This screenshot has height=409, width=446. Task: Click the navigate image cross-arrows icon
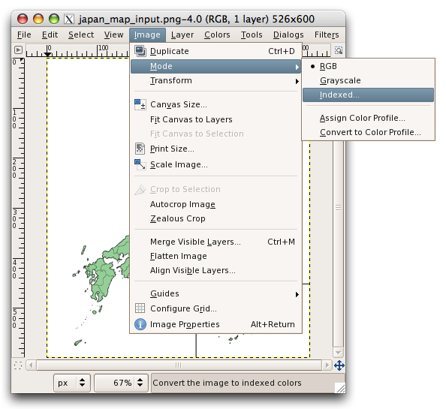[339, 365]
